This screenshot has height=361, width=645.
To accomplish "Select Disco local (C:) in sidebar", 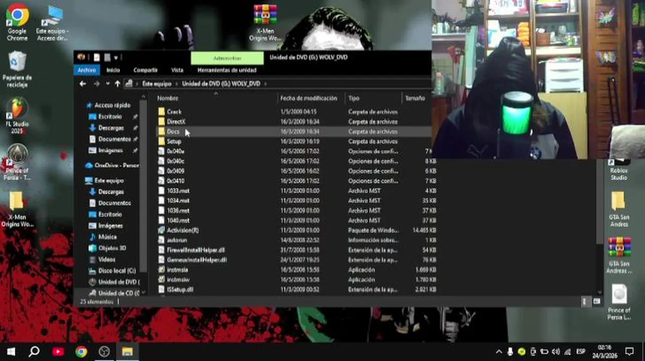I will [117, 271].
